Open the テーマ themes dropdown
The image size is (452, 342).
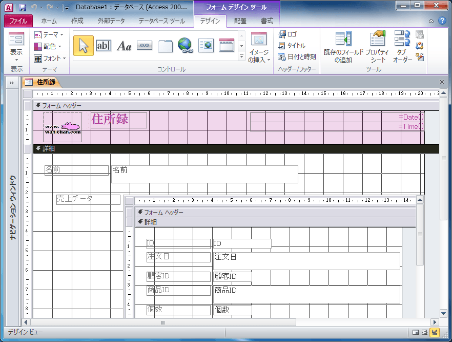pyautogui.click(x=49, y=35)
